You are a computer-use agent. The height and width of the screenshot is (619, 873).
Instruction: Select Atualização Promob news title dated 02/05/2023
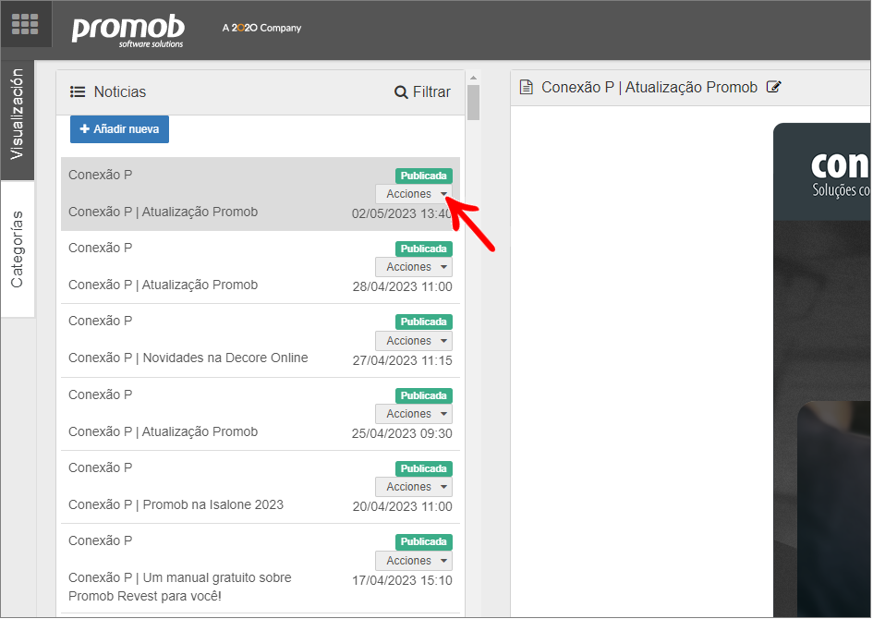(164, 212)
